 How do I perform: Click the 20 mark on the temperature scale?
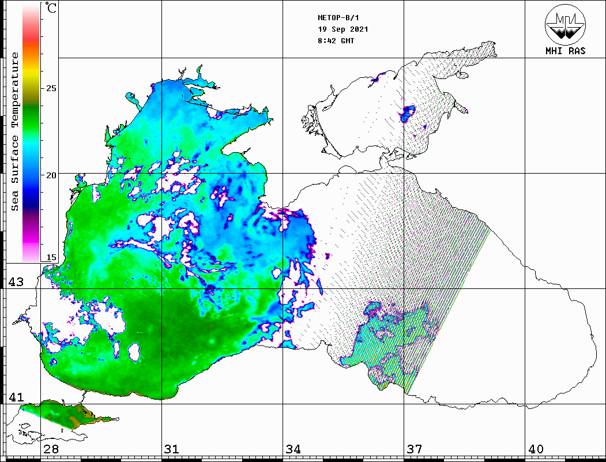point(51,175)
